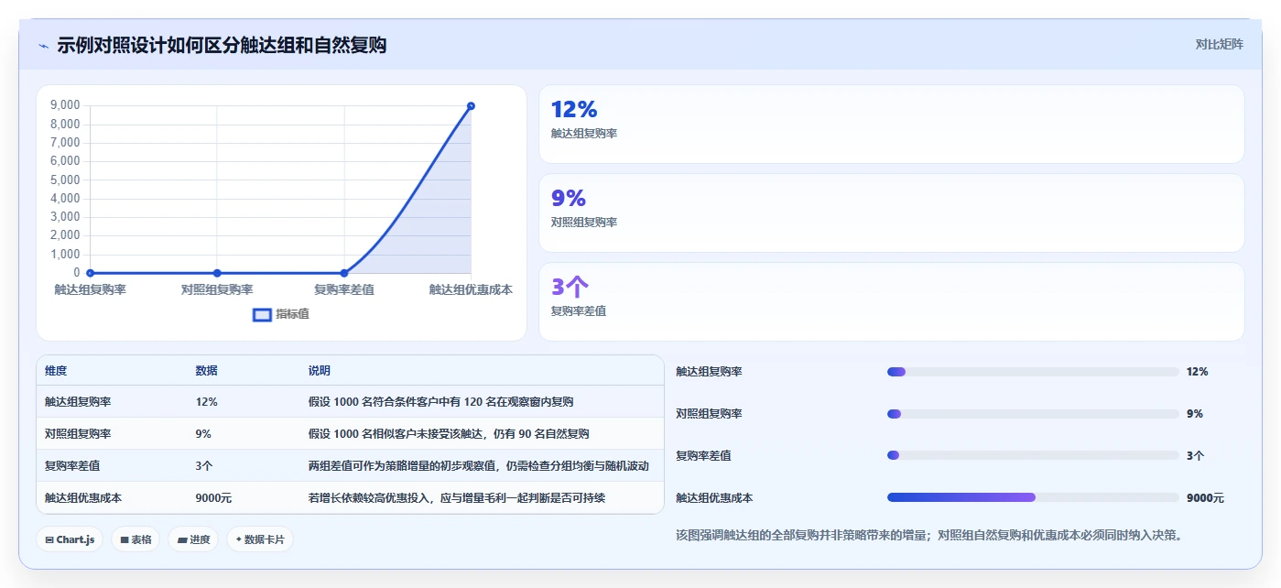This screenshot has width=1281, height=588.
Task: Click the 复购率差值 x-axis label on chart
Action: pyautogui.click(x=344, y=289)
